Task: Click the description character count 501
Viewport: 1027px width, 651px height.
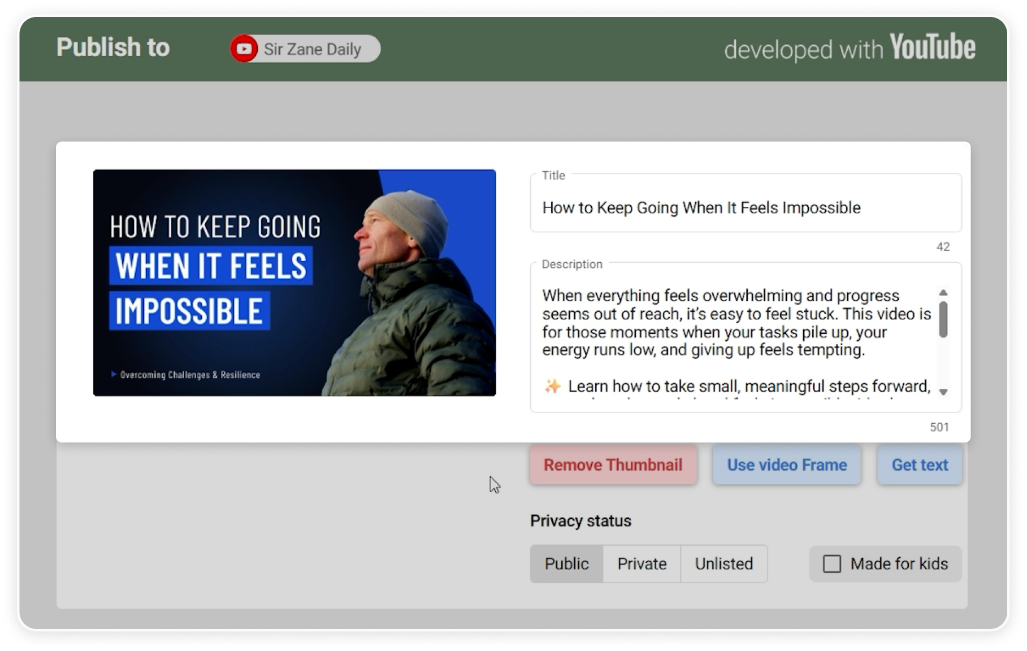Action: tap(939, 427)
